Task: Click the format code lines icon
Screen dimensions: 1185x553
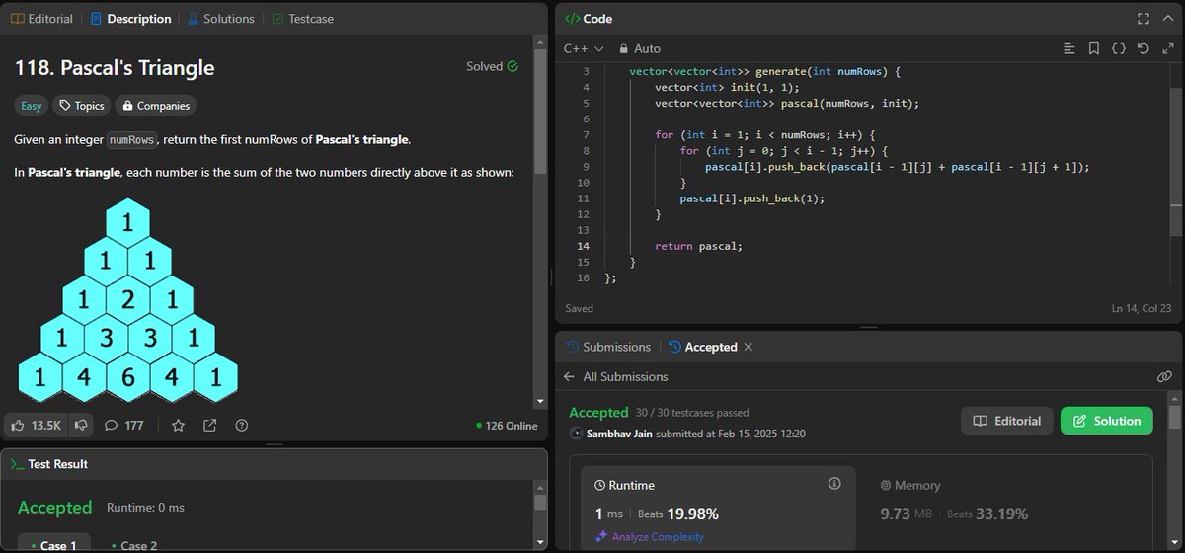Action: pyautogui.click(x=1069, y=48)
